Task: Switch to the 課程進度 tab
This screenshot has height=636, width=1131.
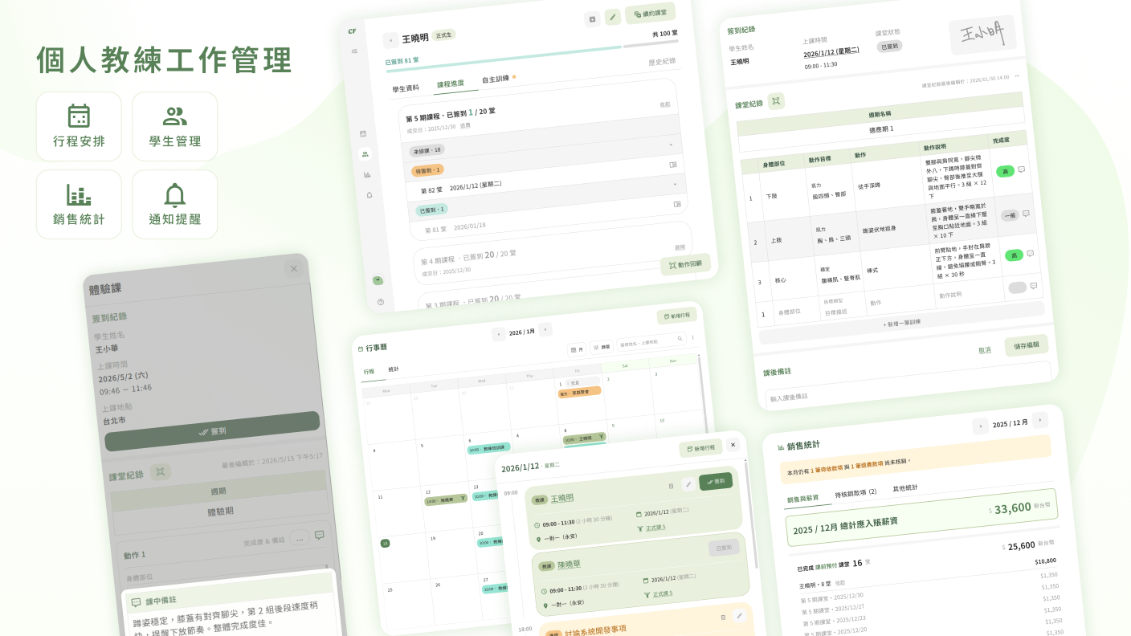Action: tap(451, 84)
